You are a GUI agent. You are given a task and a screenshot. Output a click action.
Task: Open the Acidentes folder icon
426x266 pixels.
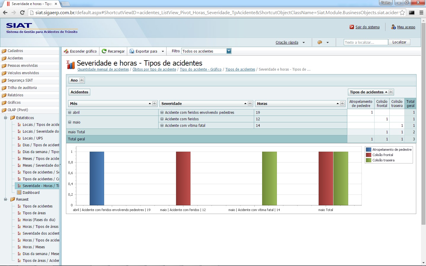[4, 58]
